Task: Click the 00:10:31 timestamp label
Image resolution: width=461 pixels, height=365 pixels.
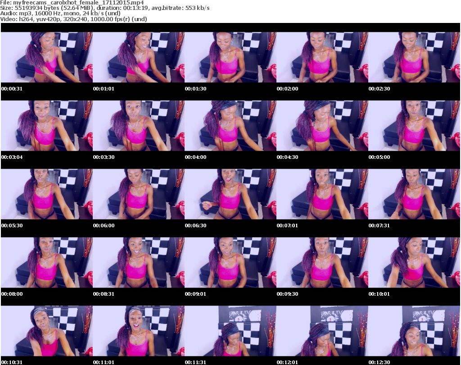Action: tap(12, 362)
